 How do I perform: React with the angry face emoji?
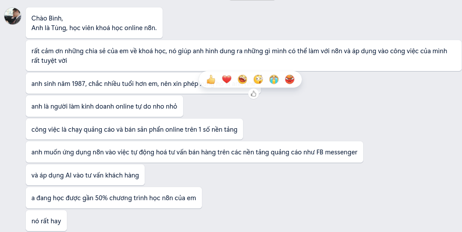tap(290, 79)
